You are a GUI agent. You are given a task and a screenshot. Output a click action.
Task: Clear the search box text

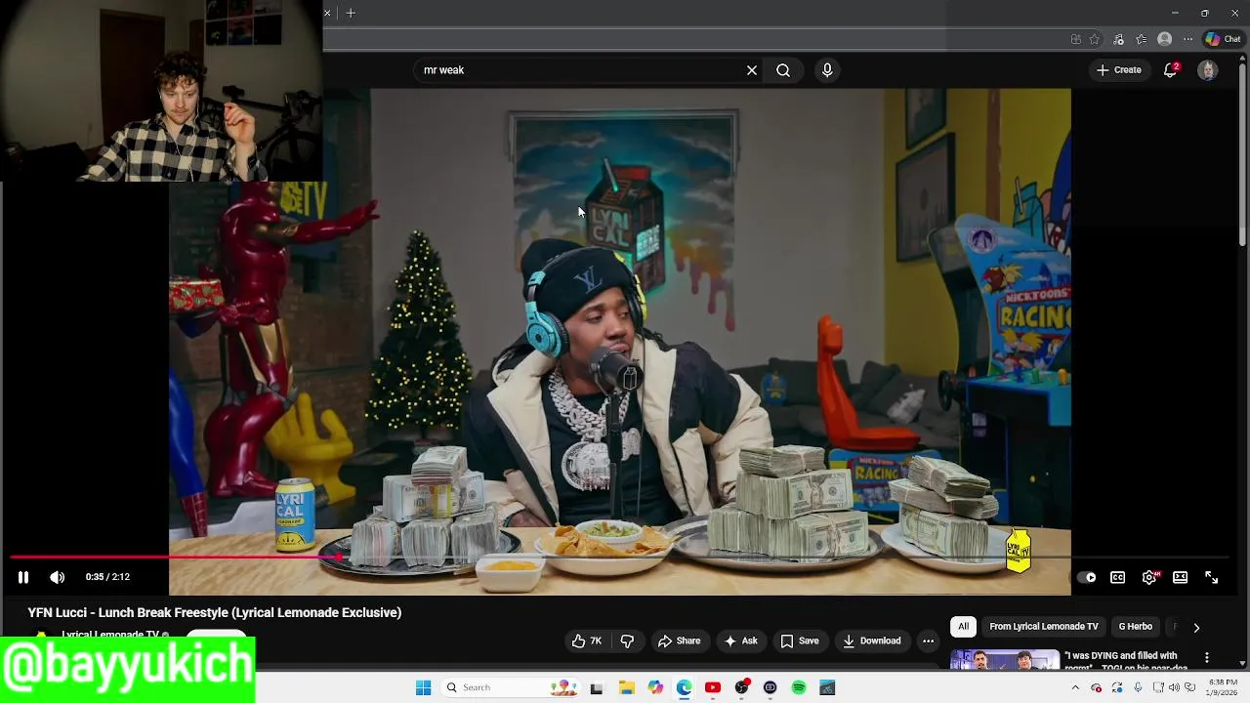click(752, 70)
